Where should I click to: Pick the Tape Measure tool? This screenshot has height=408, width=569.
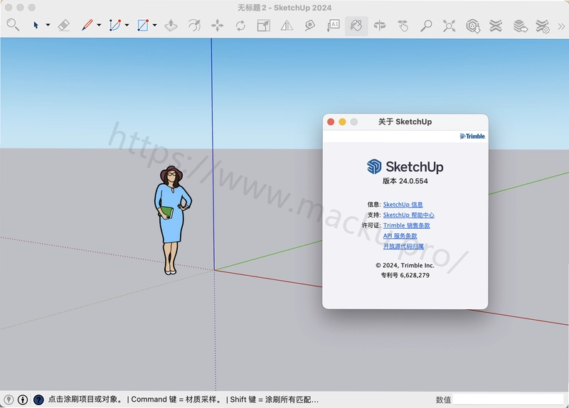coord(310,26)
